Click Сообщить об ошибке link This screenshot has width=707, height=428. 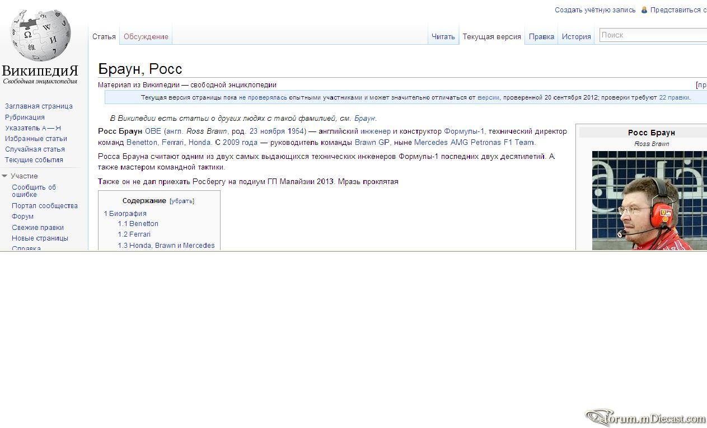pyautogui.click(x=34, y=191)
